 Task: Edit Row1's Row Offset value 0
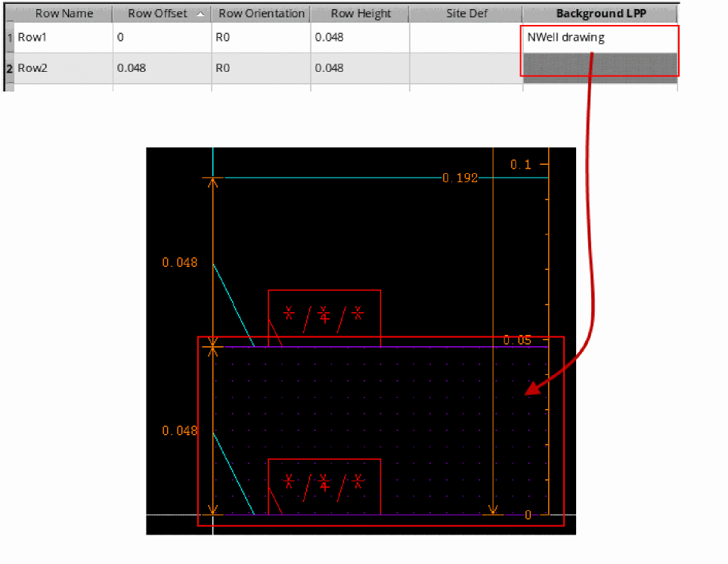162,37
